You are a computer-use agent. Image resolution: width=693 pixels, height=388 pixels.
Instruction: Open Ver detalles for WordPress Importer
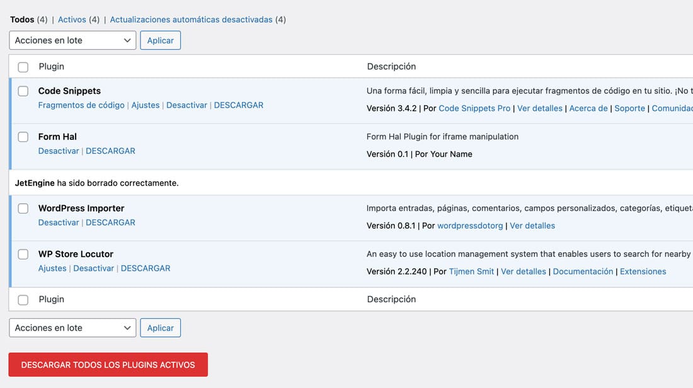532,225
